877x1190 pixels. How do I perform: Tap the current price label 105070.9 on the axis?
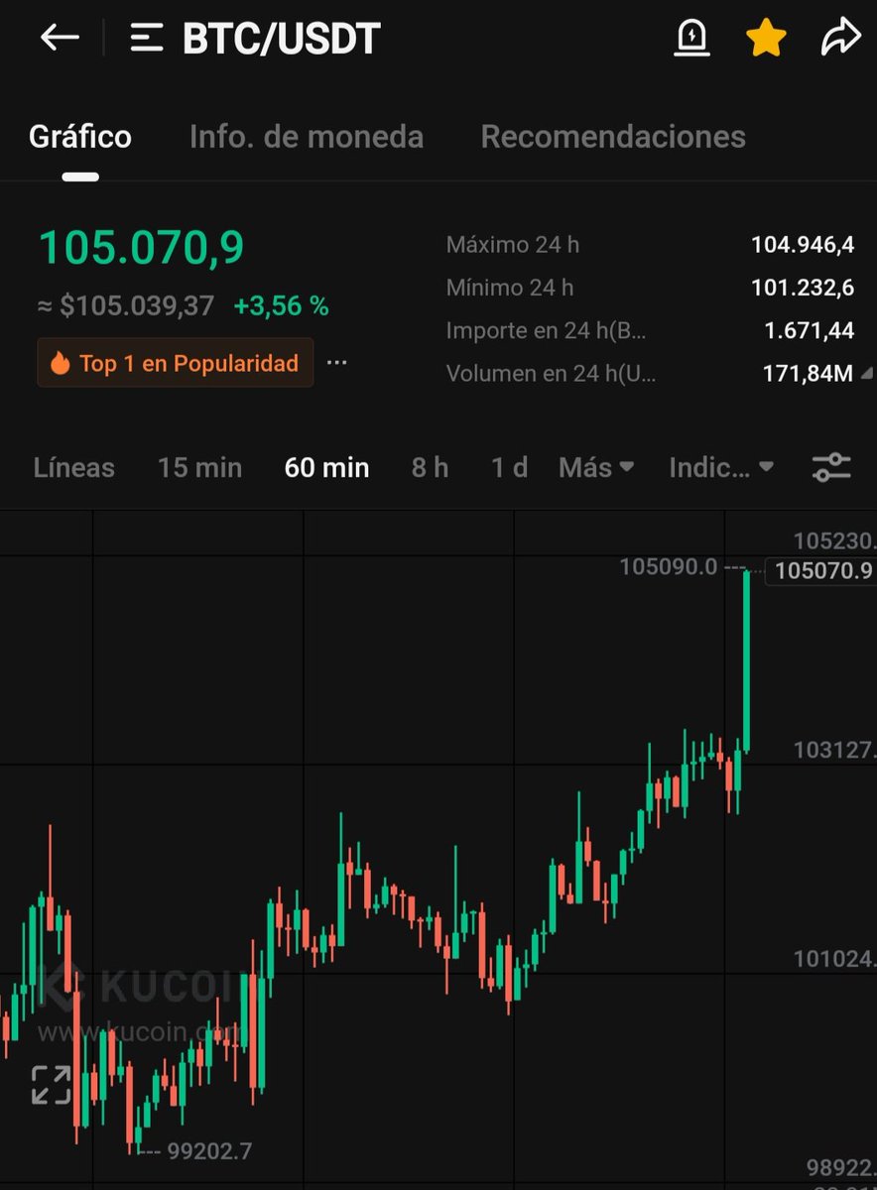820,571
